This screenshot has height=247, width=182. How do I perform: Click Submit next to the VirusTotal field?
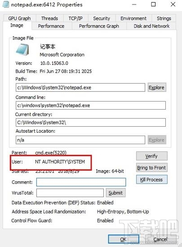pos(115,193)
